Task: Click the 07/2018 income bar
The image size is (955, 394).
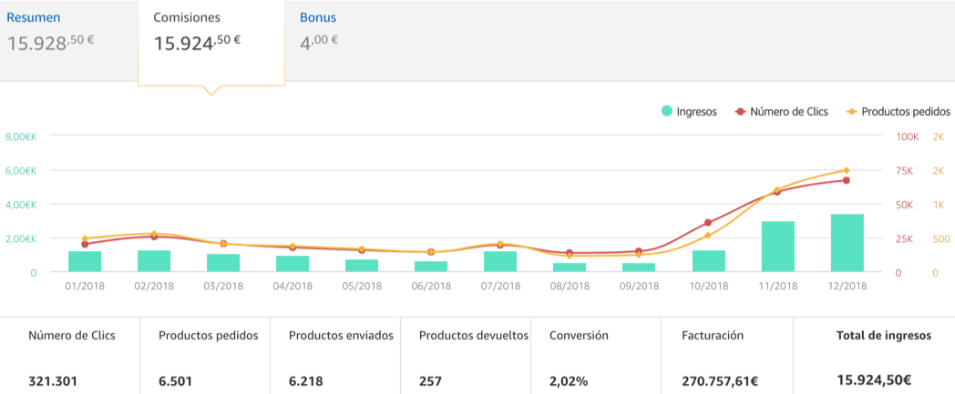Action: (500, 261)
